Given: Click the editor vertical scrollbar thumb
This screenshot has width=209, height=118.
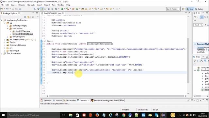Looking at the screenshot, I should click(188, 60).
